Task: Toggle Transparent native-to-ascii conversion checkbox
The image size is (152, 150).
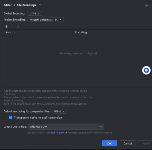Action: pyautogui.click(x=11, y=118)
